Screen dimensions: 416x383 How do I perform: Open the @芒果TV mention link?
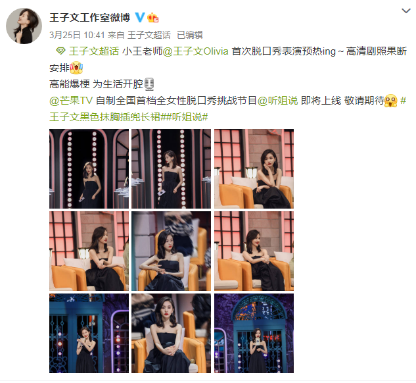click(71, 101)
